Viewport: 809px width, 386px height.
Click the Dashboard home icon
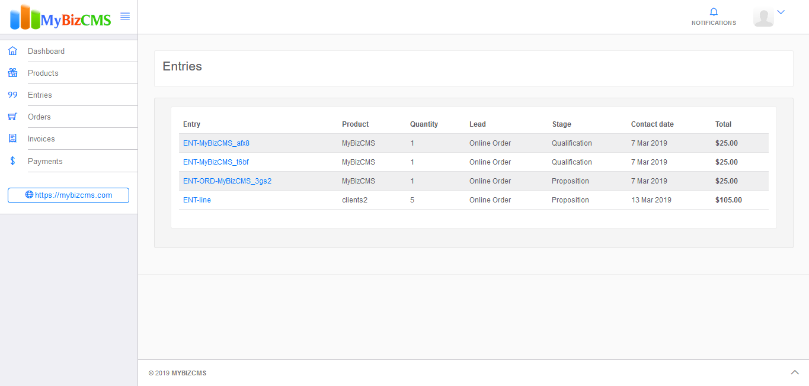tap(12, 51)
